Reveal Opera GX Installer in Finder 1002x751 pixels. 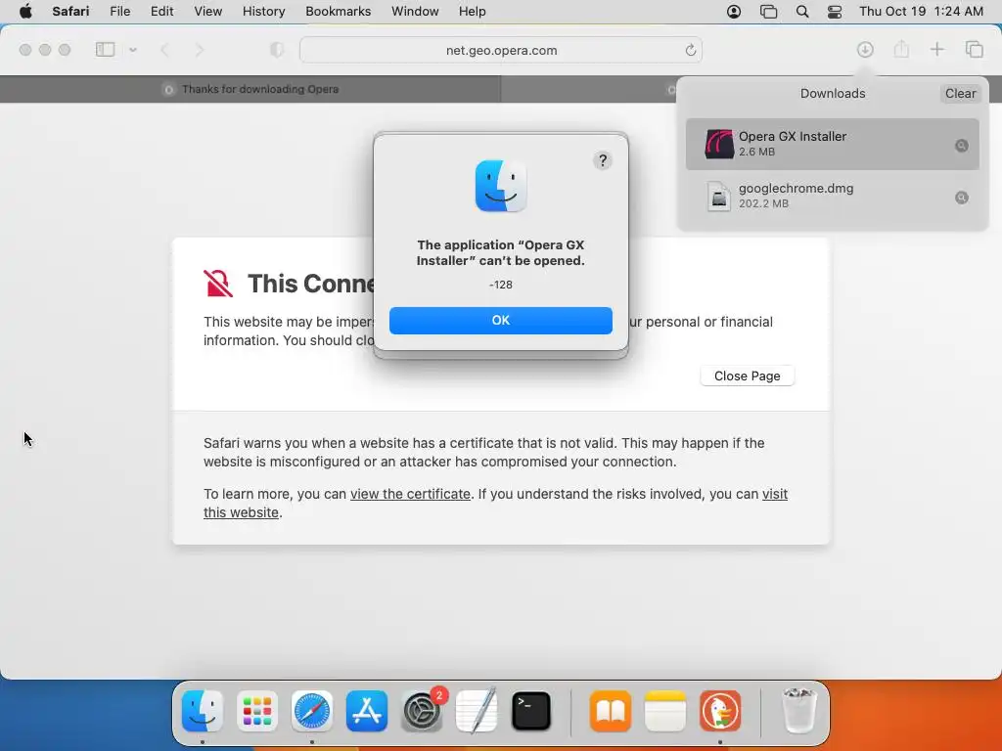tap(961, 146)
